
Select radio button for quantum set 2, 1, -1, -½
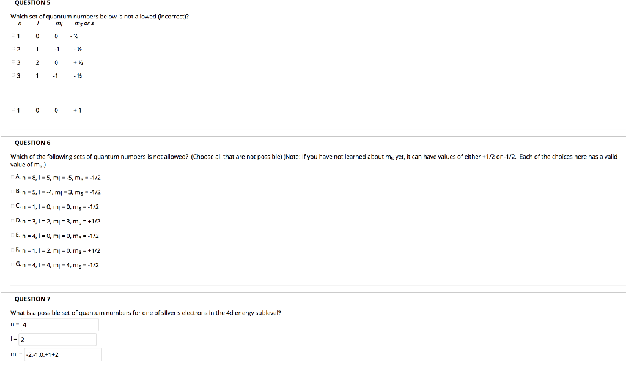coord(13,49)
